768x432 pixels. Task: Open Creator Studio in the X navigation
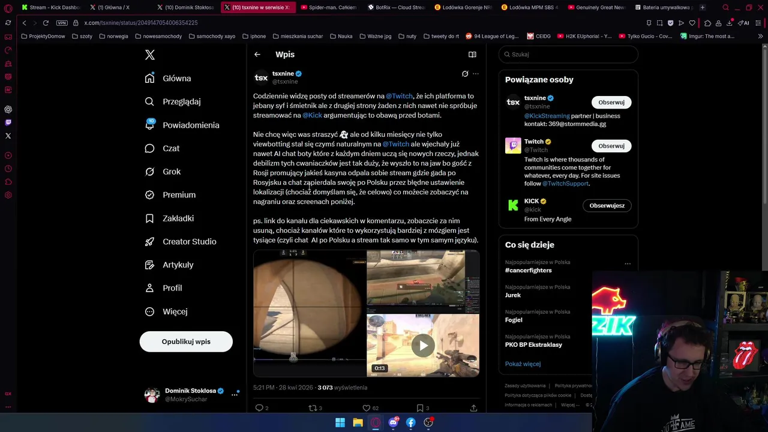pyautogui.click(x=181, y=242)
